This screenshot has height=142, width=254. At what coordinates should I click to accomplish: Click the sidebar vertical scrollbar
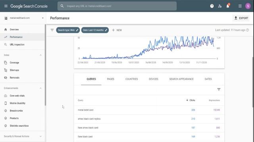pos(45,65)
